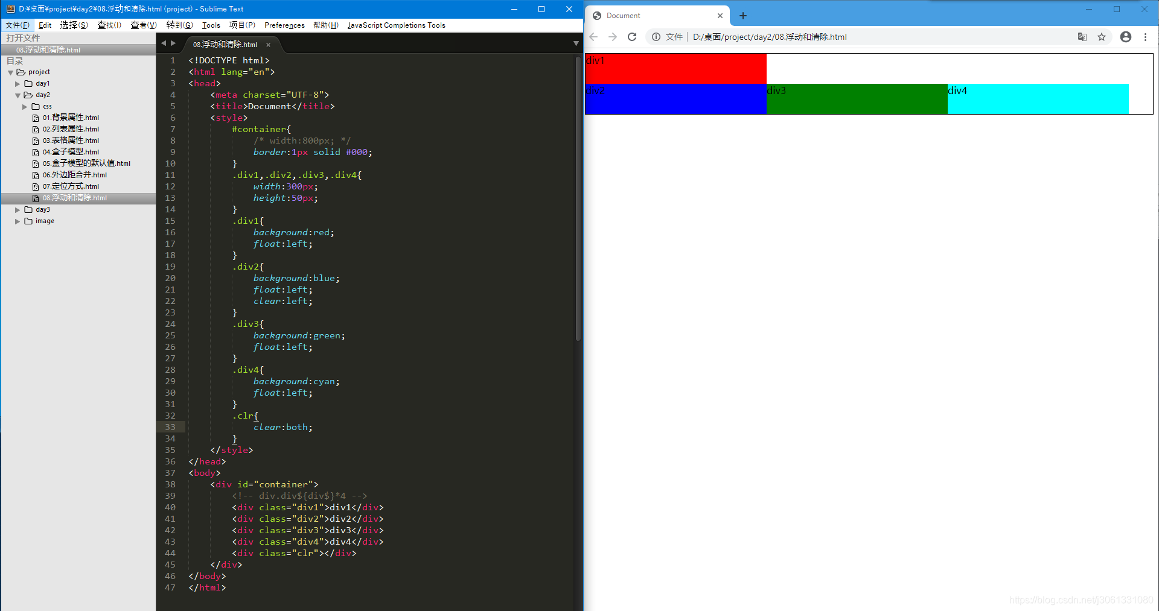Open the 项目(P) menu
This screenshot has width=1159, height=611.
(x=242, y=25)
